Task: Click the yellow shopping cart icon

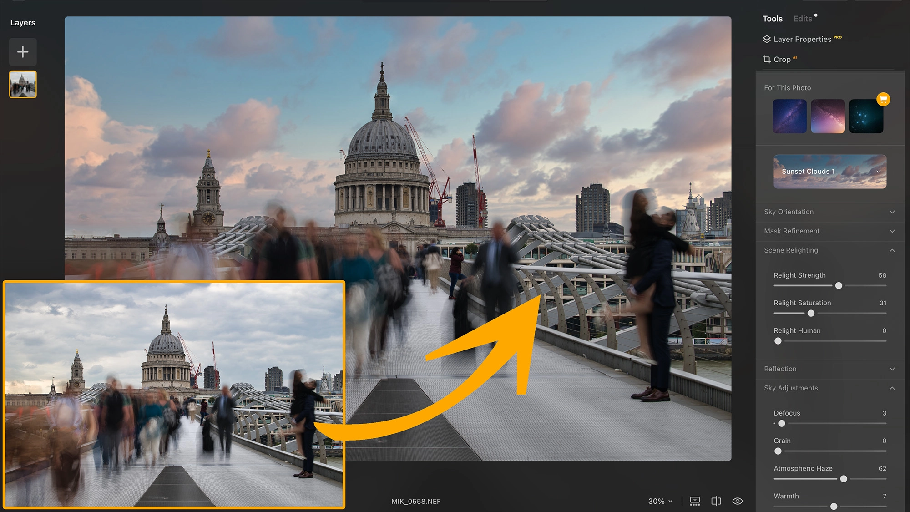Action: coord(883,99)
